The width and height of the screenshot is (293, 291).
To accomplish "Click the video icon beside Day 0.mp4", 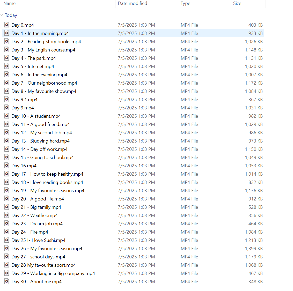I will tap(7, 25).
